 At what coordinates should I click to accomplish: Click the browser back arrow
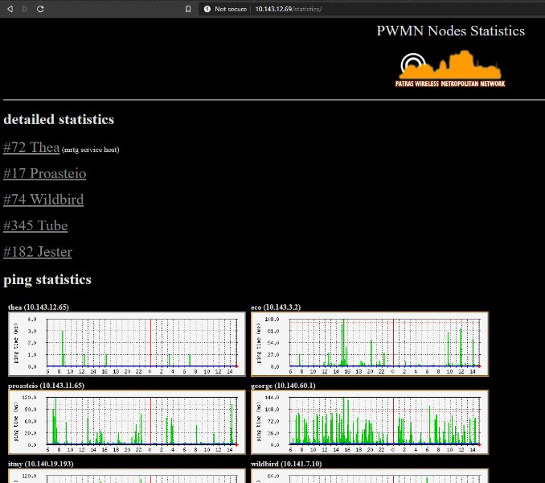(x=10, y=8)
